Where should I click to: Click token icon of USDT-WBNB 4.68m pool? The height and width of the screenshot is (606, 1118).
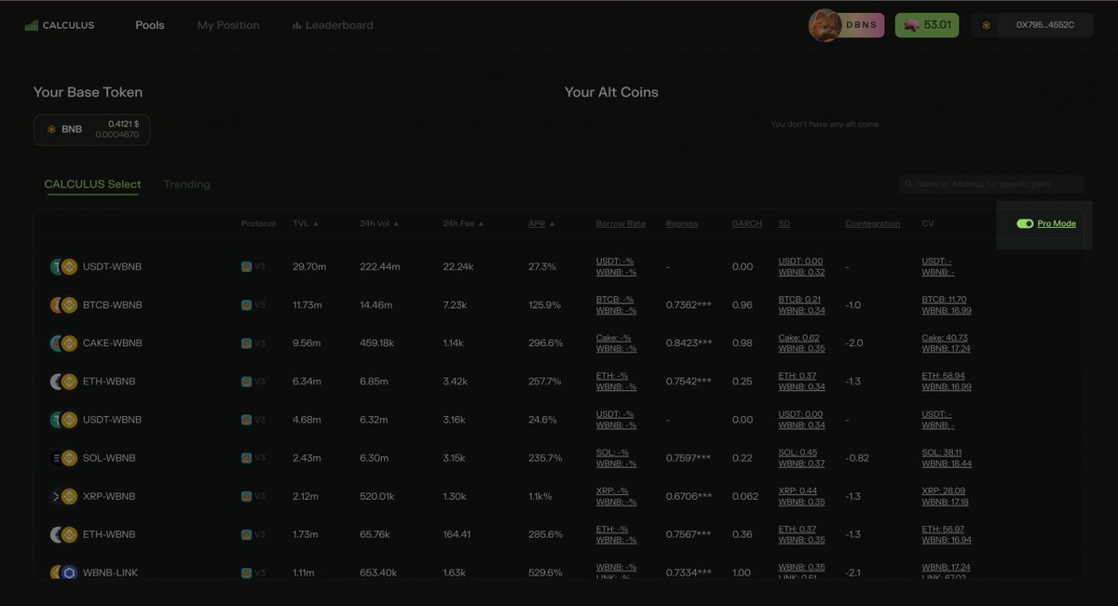pos(62,420)
